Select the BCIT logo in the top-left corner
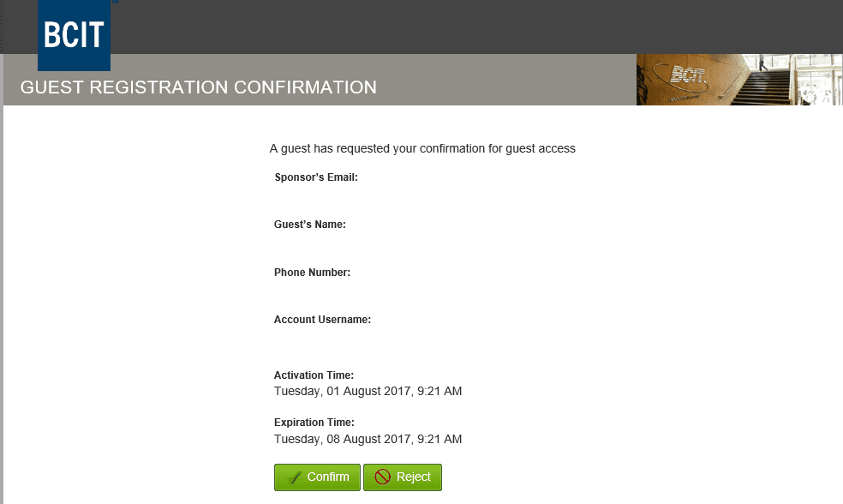 pyautogui.click(x=74, y=36)
